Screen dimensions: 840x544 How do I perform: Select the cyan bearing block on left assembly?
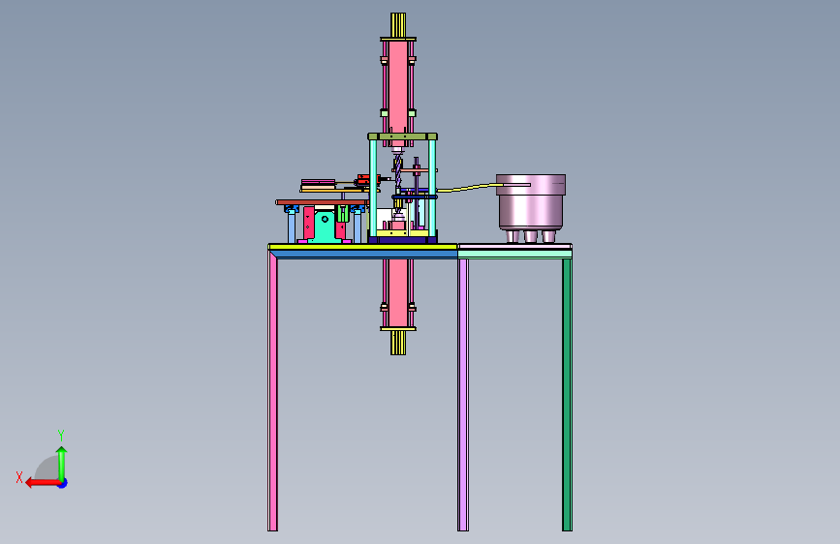pyautogui.click(x=326, y=226)
